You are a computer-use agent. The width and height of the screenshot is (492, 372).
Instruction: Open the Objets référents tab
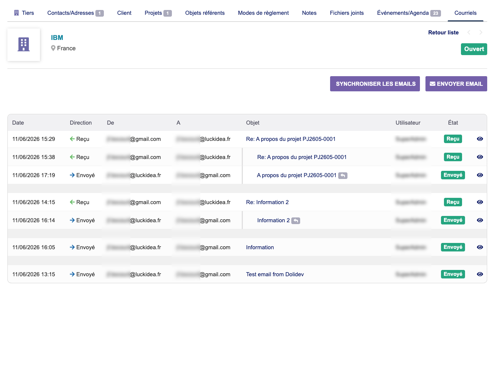(205, 13)
